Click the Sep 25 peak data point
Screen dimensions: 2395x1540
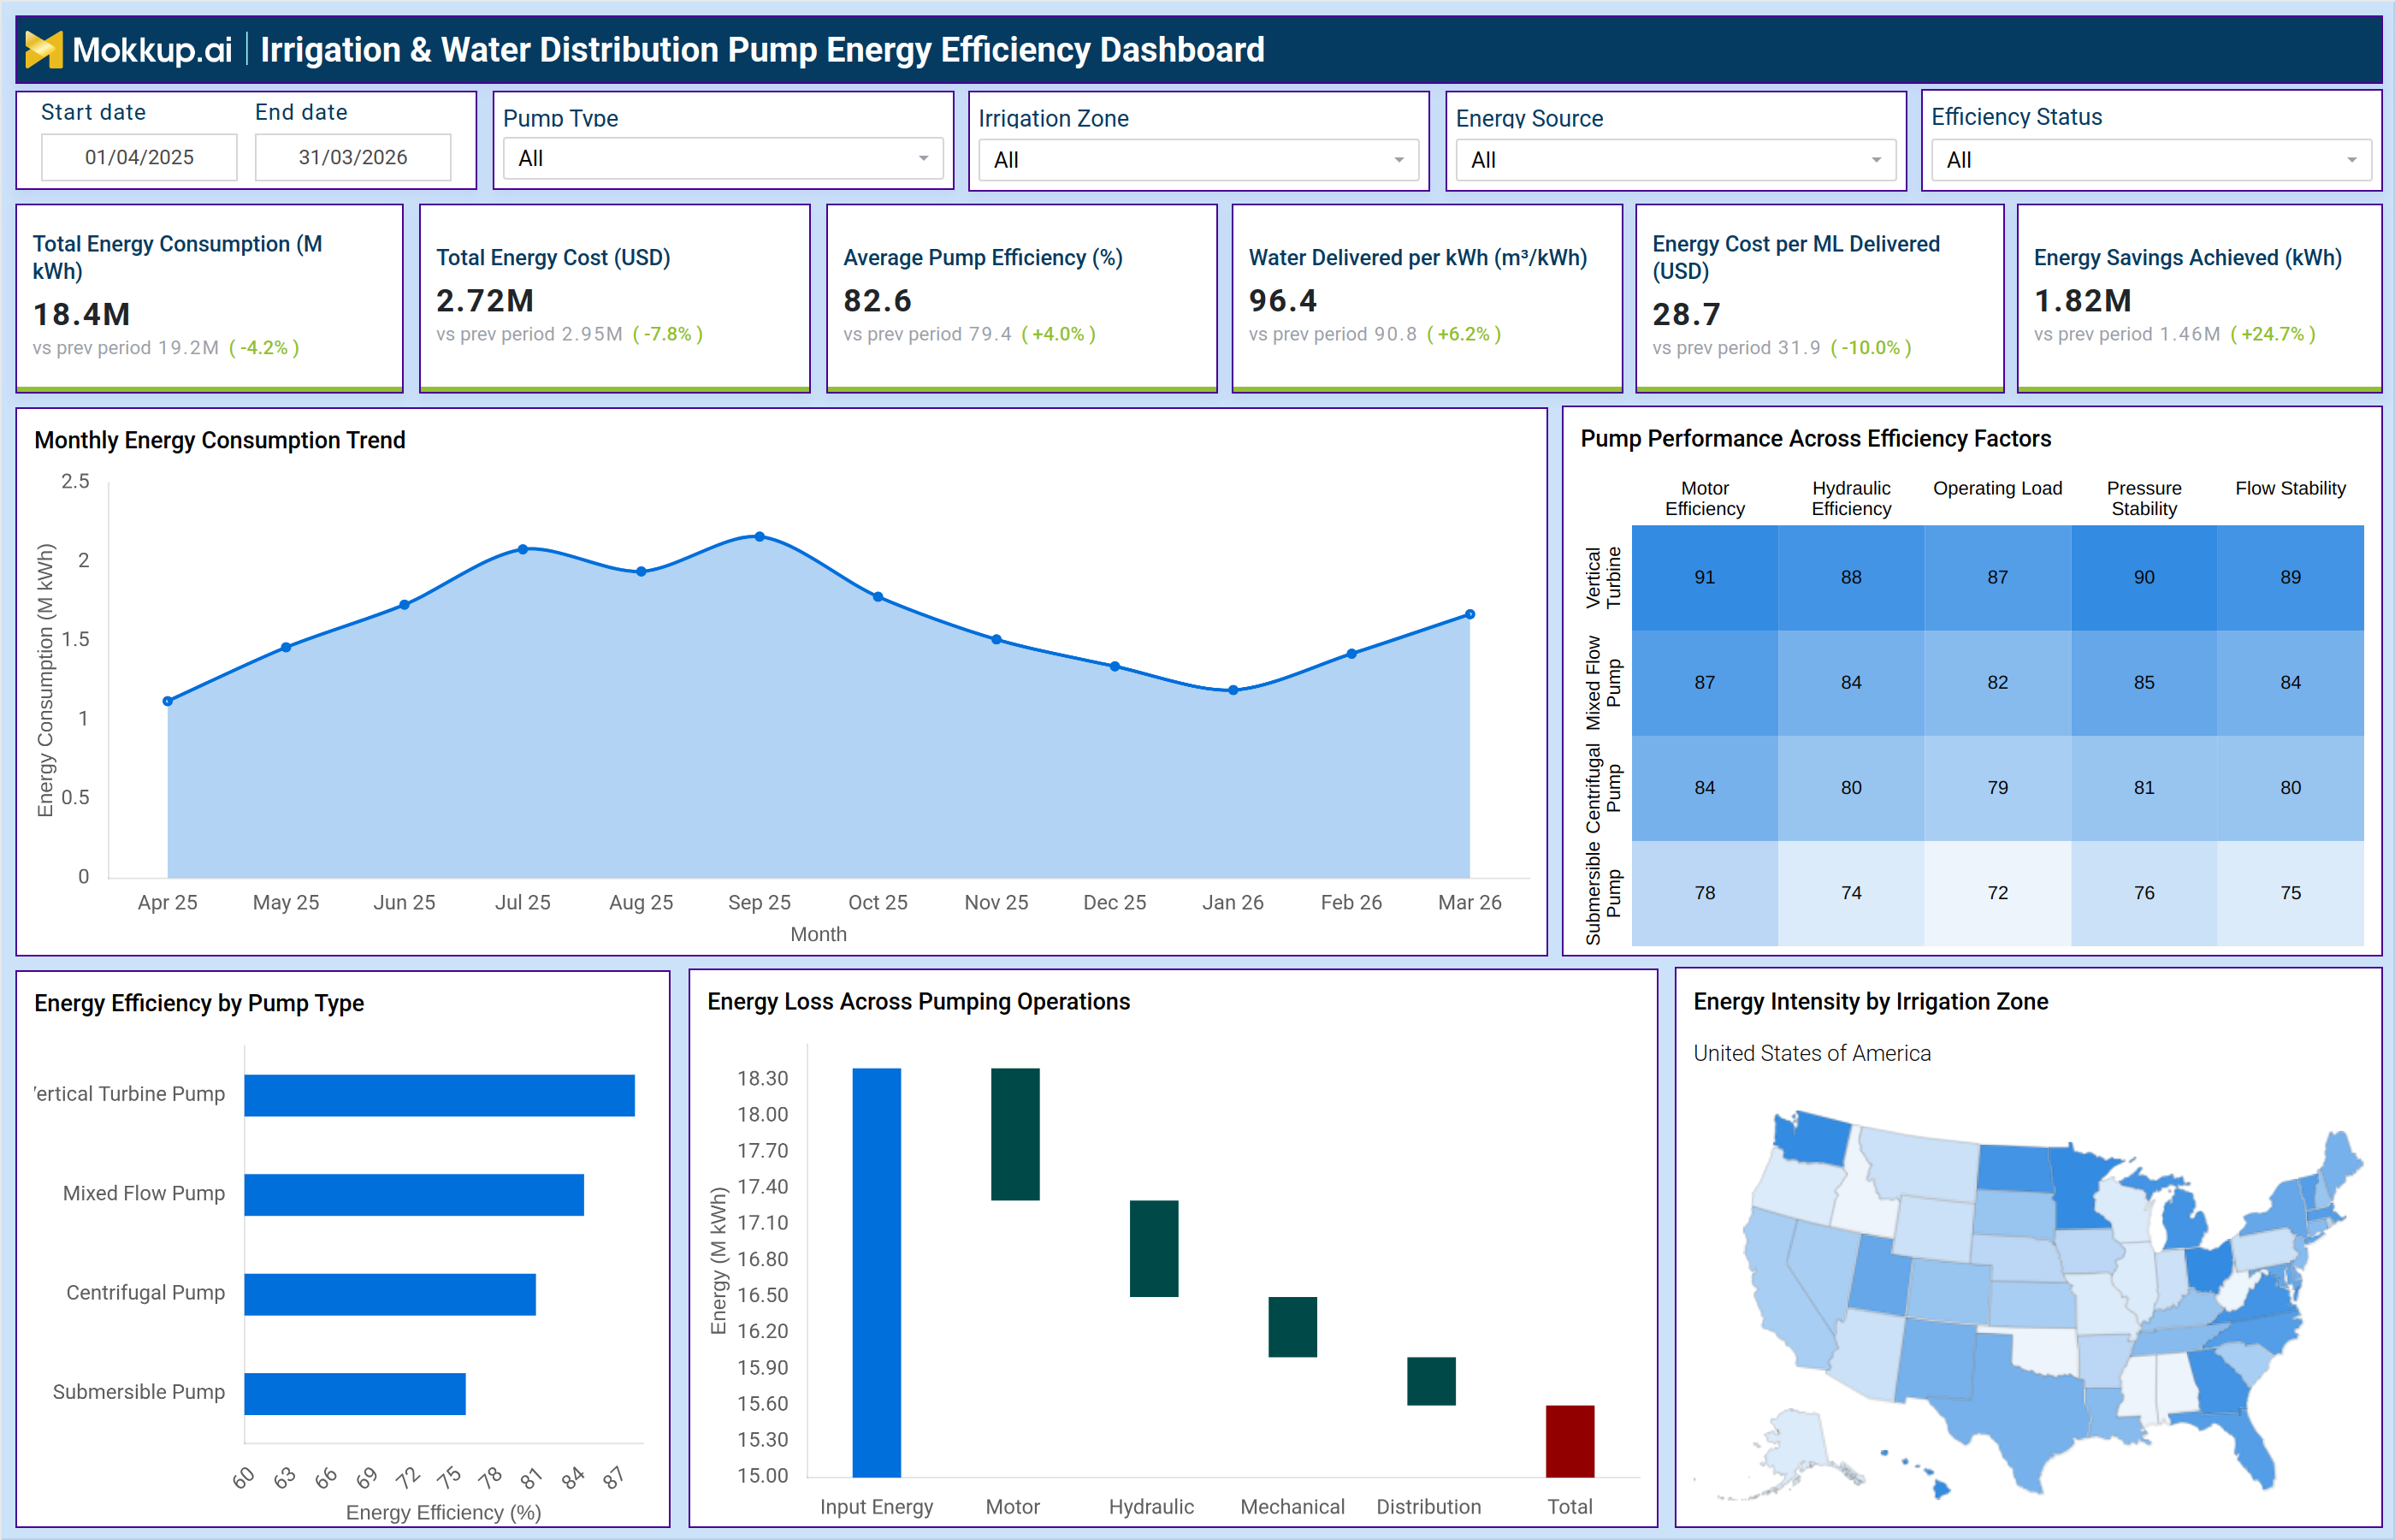760,537
